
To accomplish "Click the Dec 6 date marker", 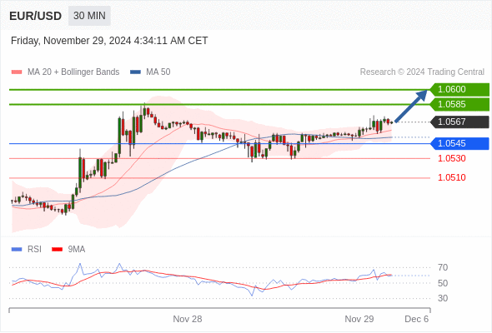I will 416,319.
